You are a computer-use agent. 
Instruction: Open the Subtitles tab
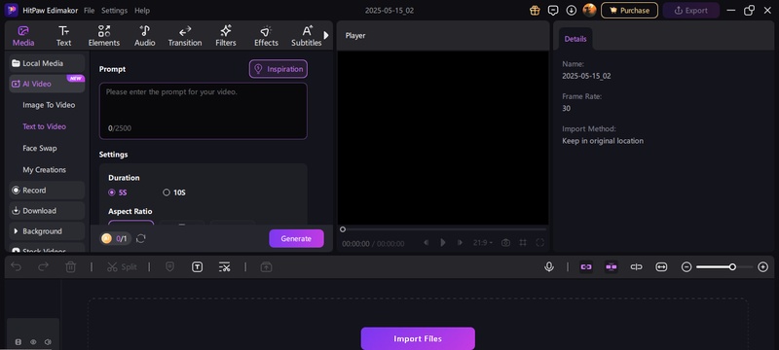307,36
